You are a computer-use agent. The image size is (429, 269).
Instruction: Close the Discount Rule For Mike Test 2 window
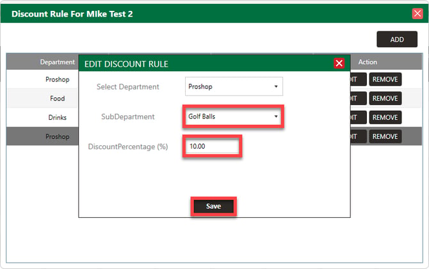click(x=417, y=13)
